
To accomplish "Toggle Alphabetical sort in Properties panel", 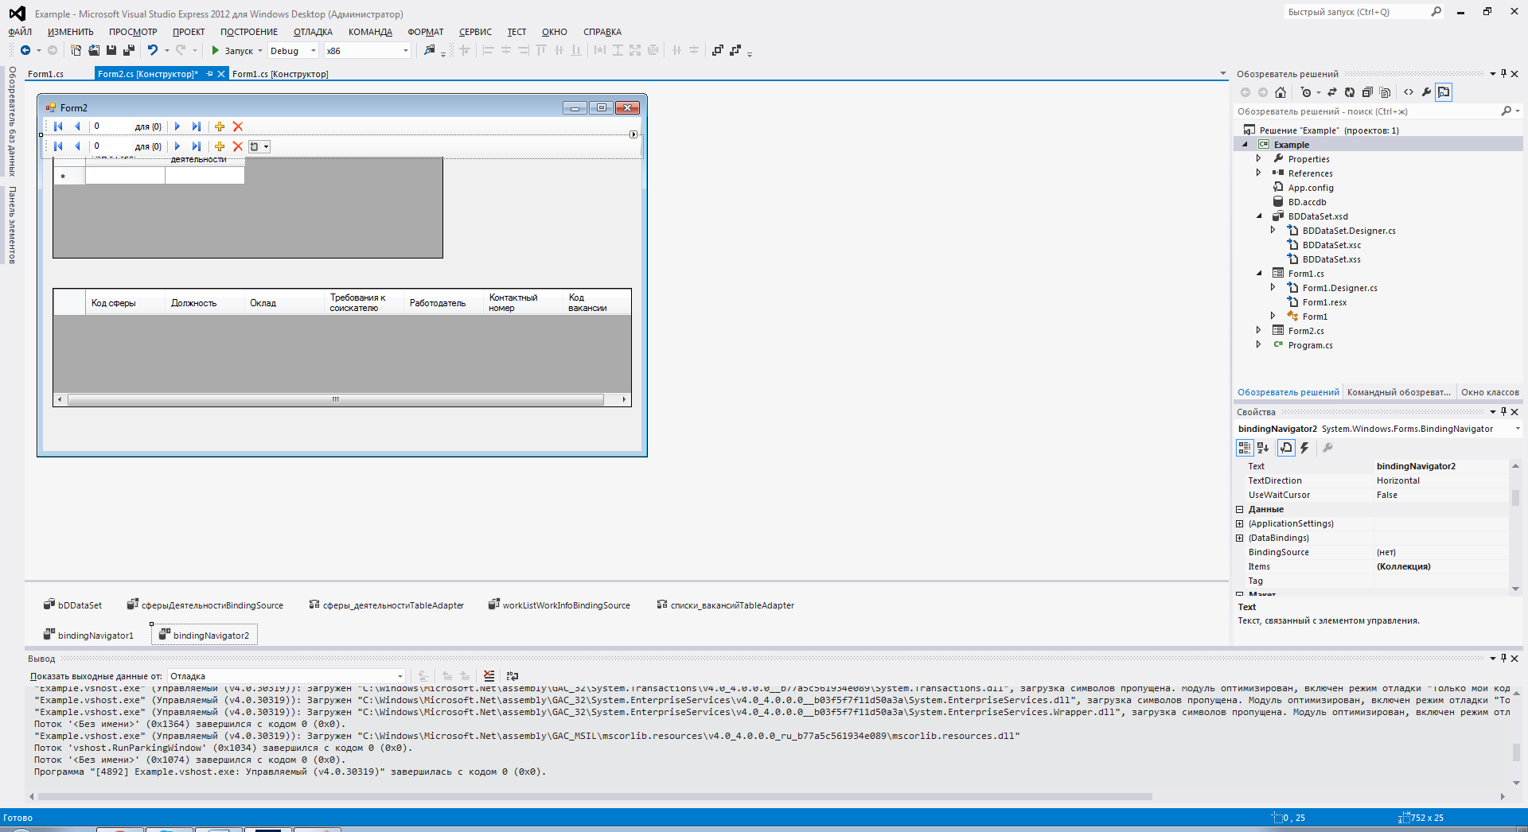I will pyautogui.click(x=1263, y=448).
